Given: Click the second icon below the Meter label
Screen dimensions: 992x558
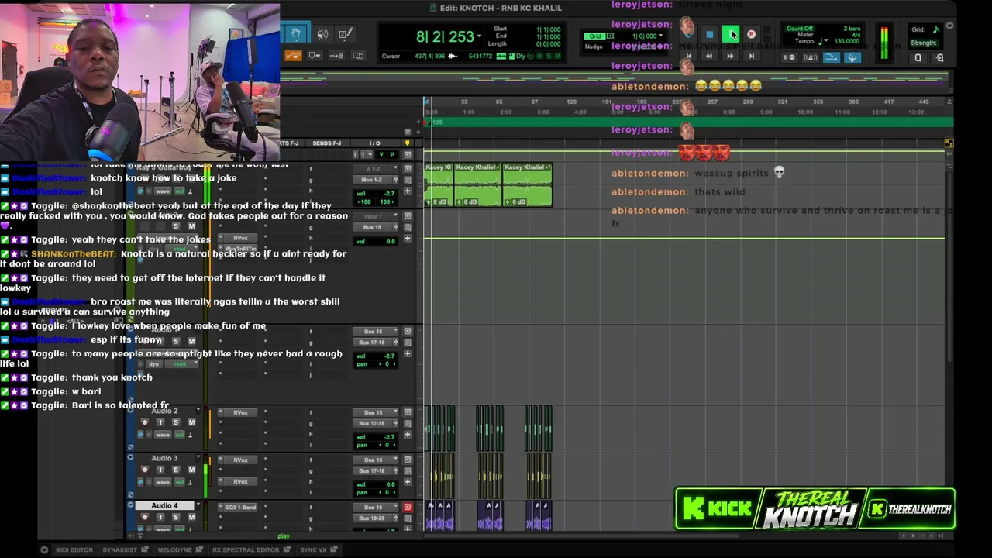Looking at the screenshot, I should [809, 57].
